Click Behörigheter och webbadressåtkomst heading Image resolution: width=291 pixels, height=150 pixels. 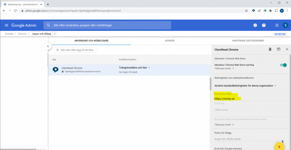point(234,78)
